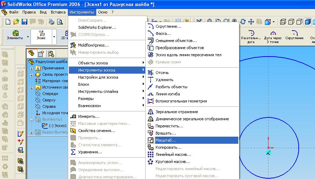The image size is (315, 179).
Task: Select Справа plane in tree
Action: (49, 106)
